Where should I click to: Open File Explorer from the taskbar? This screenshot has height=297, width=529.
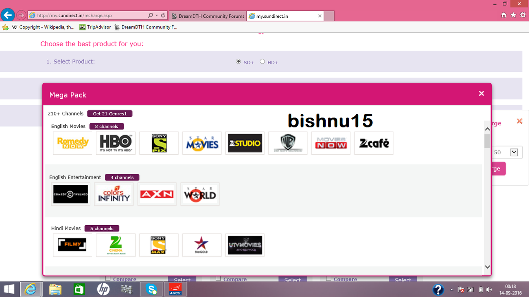point(55,289)
